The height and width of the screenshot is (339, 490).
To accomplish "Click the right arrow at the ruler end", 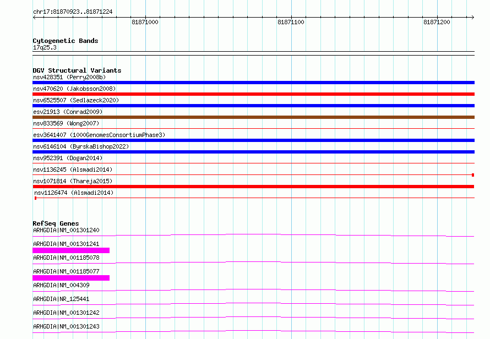I will coord(473,17).
